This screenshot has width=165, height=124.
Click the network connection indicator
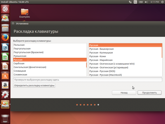tap(130, 2)
